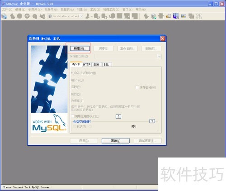Click the help icon for session idle timeout

152,121
